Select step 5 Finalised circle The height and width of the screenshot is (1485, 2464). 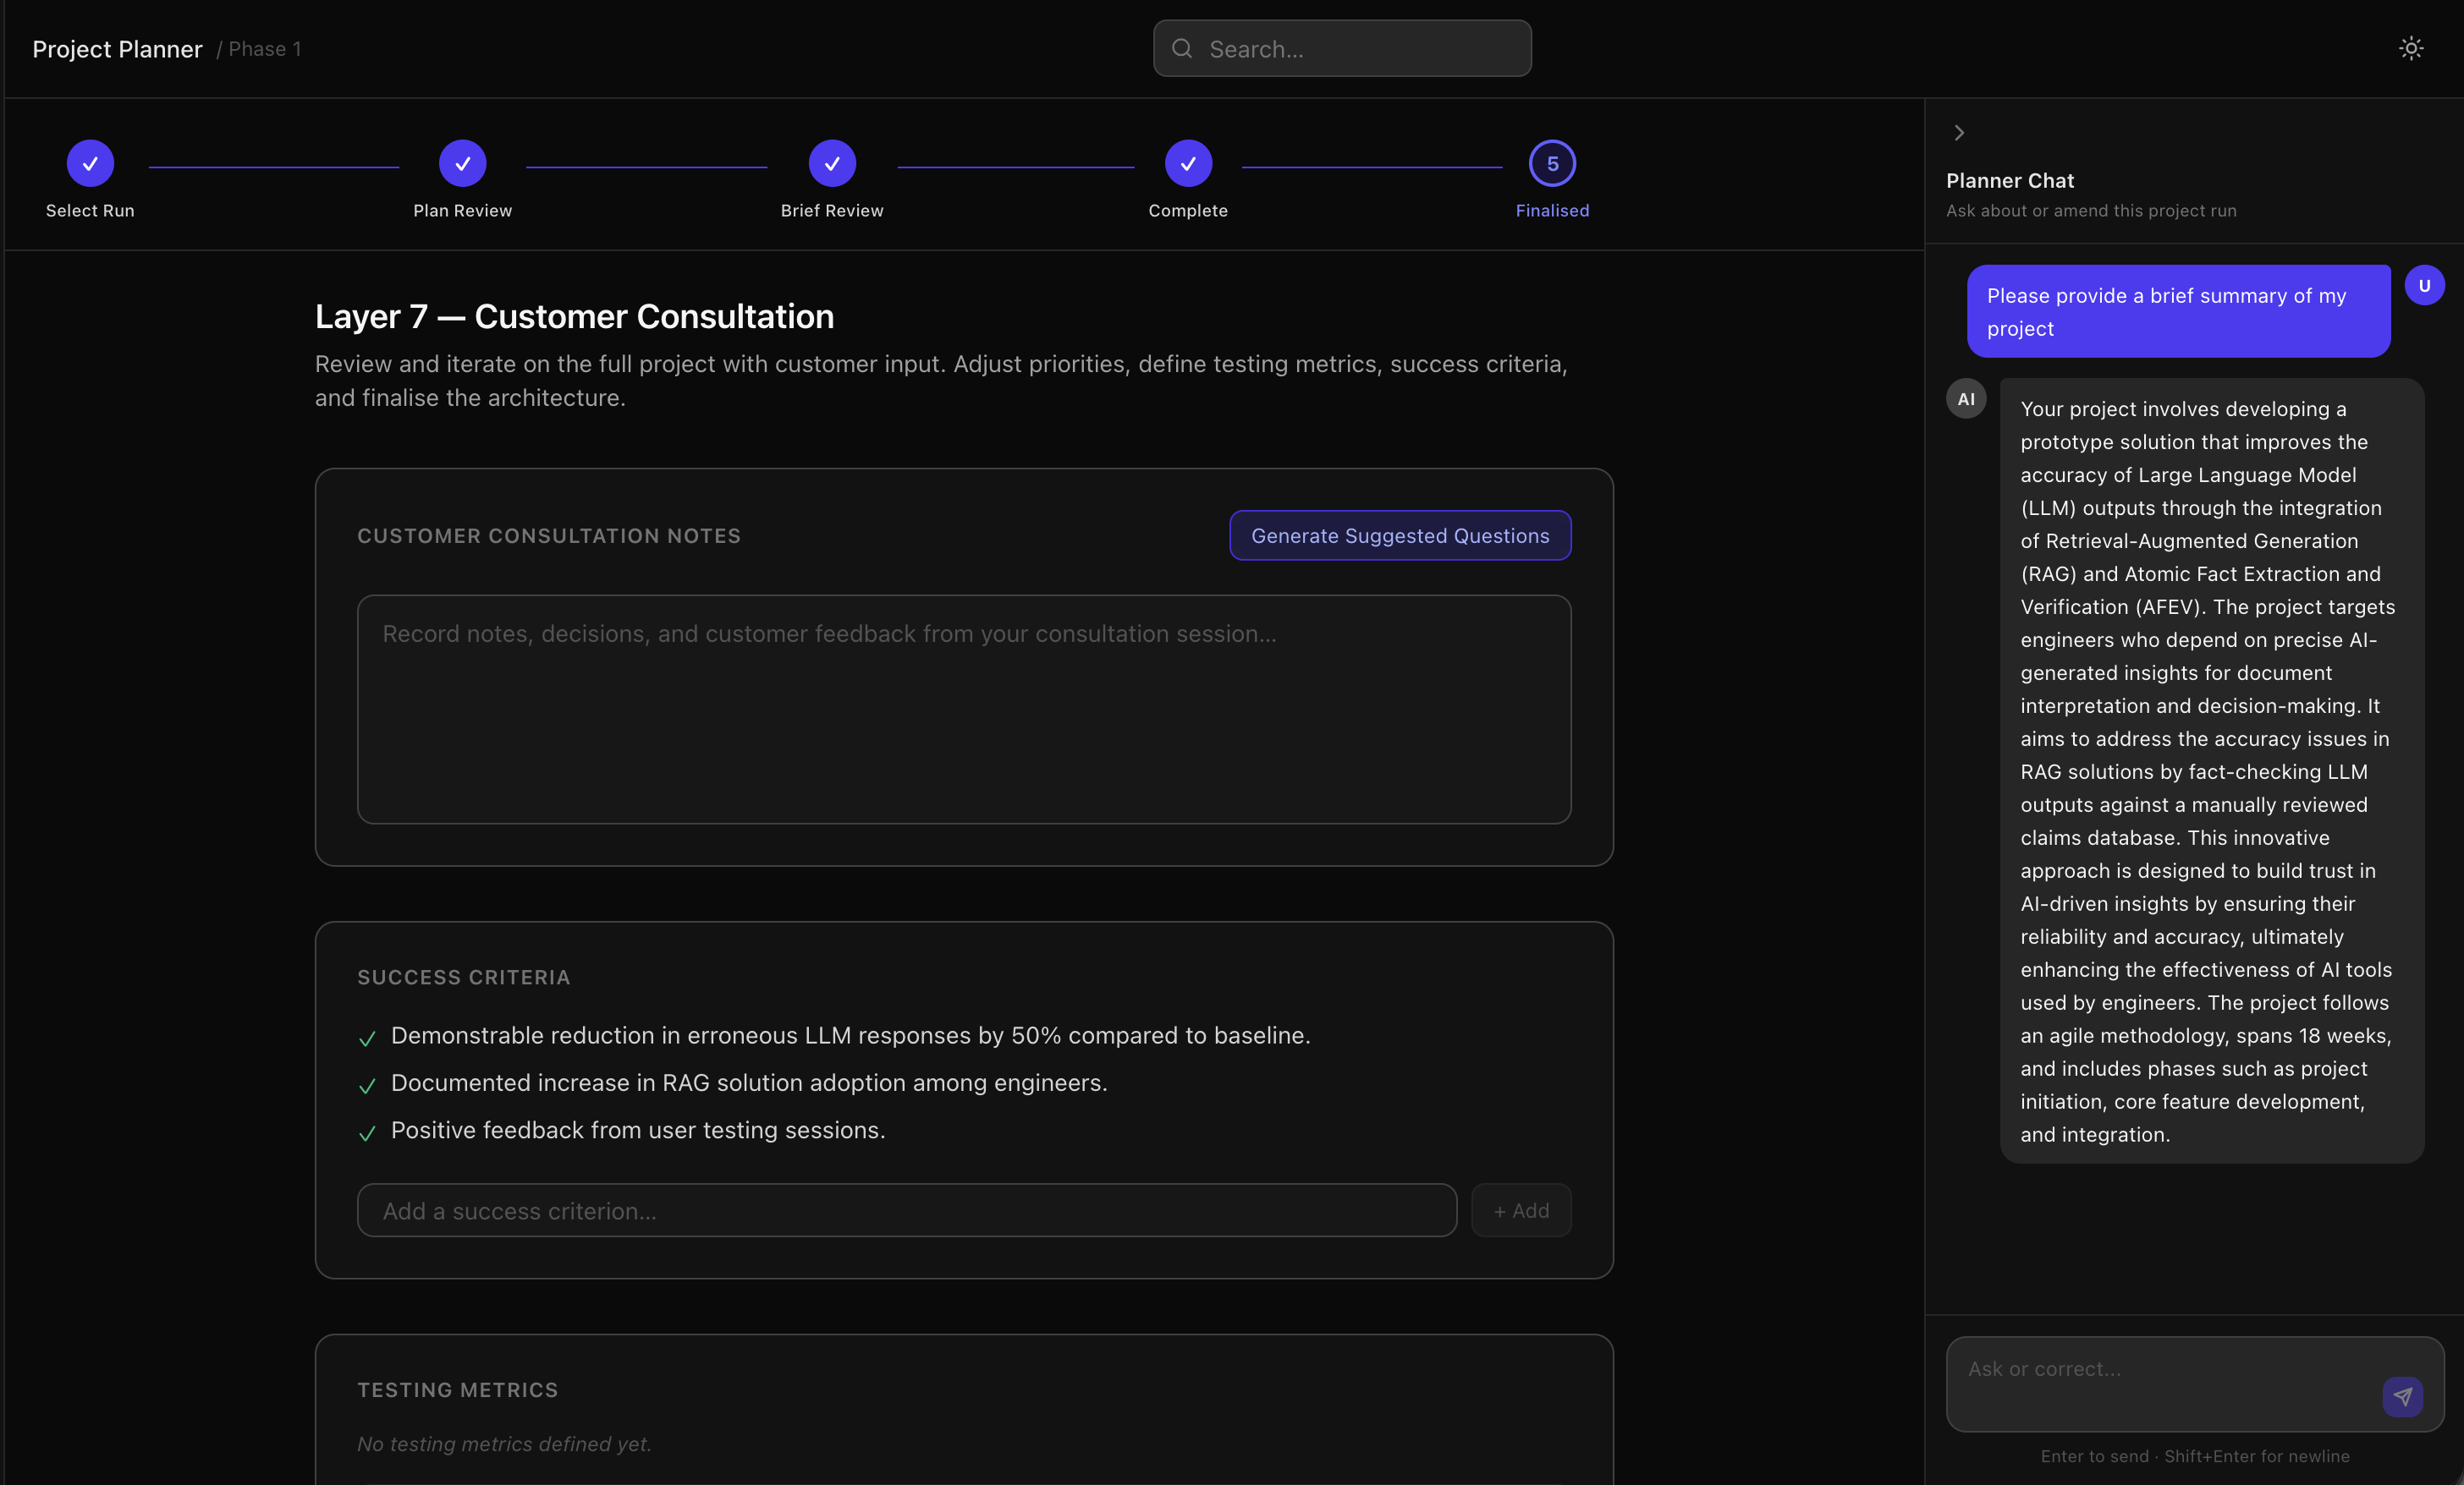[1552, 163]
